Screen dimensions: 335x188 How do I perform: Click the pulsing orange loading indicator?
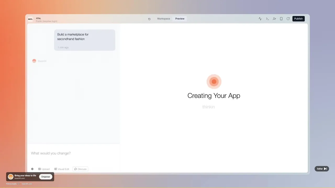[214, 82]
